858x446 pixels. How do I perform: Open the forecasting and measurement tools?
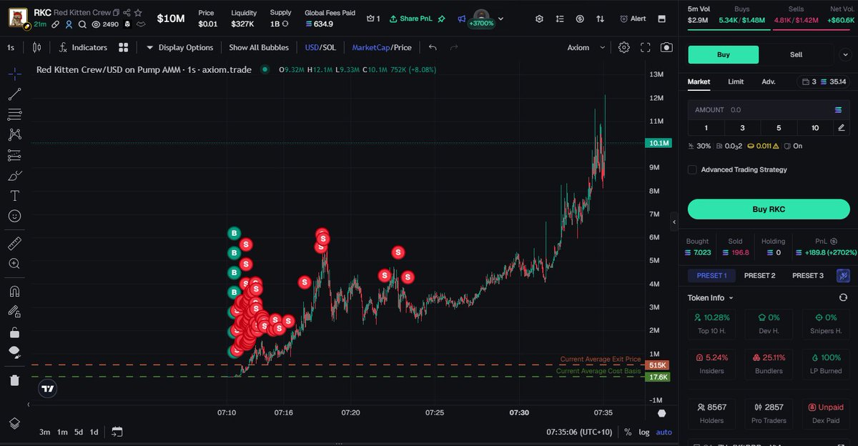click(x=14, y=155)
